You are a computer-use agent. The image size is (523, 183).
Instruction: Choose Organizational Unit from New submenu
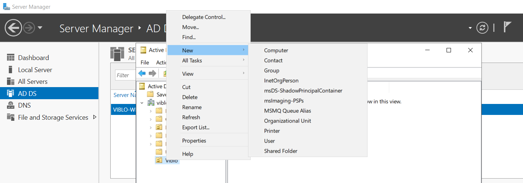point(287,121)
